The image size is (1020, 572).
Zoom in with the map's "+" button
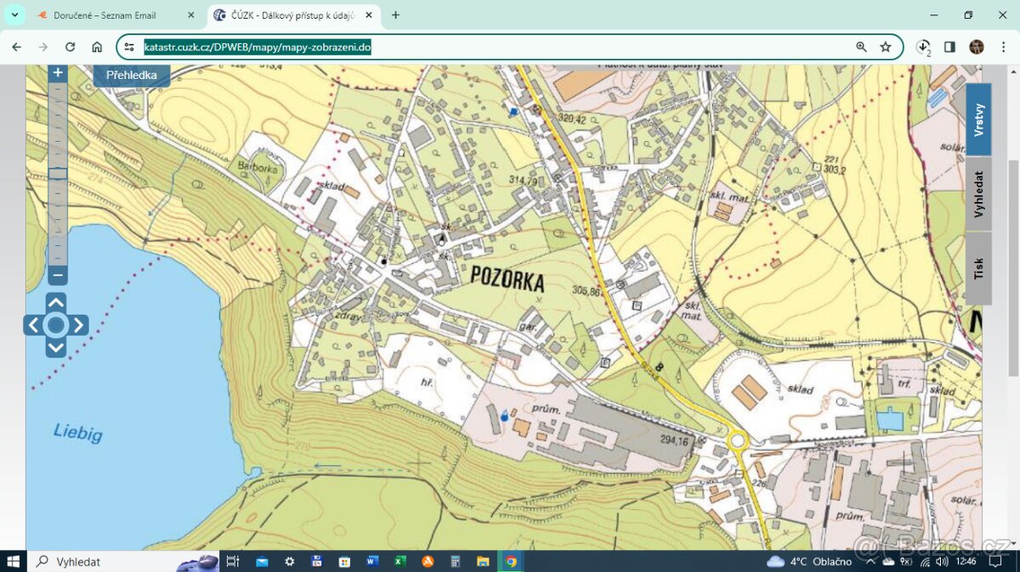click(x=57, y=72)
